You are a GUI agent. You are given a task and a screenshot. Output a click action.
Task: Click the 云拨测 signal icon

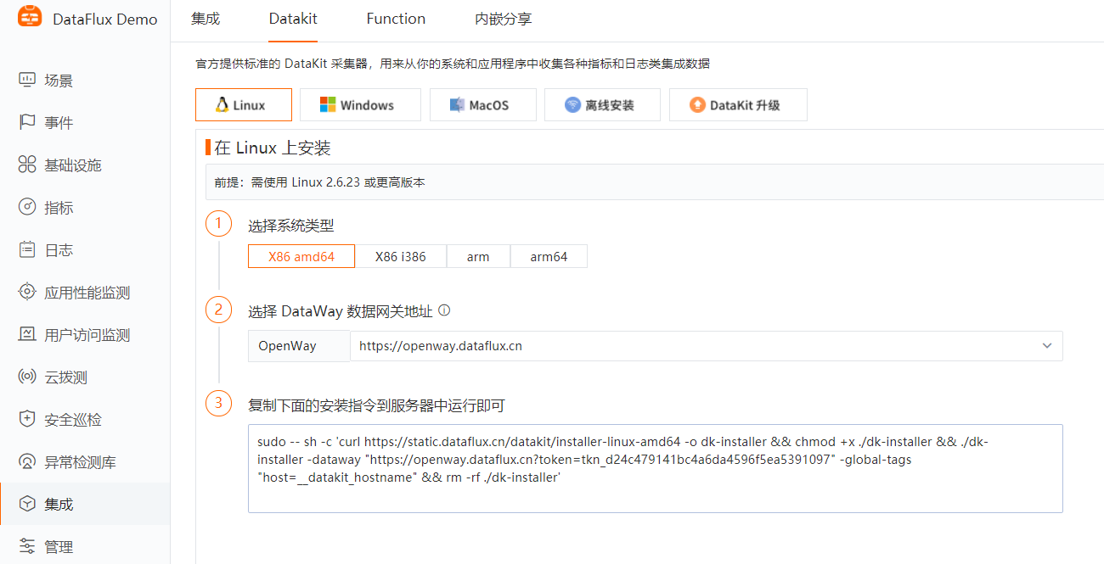(27, 377)
